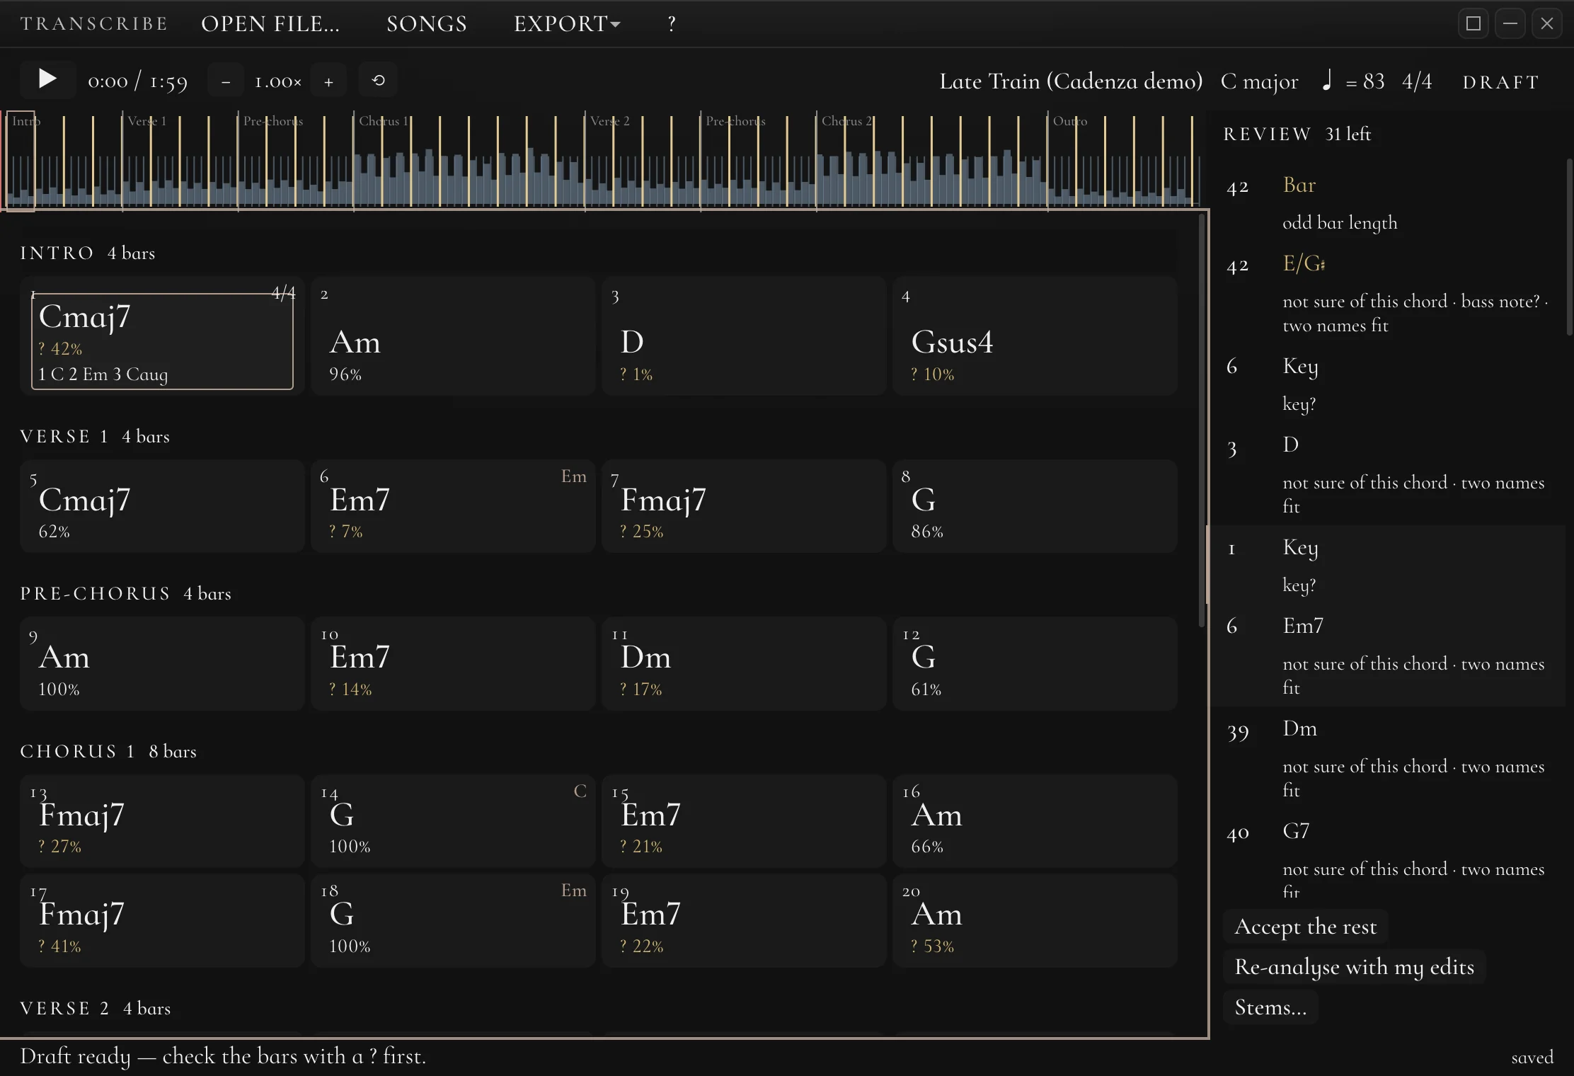1574x1076 pixels.
Task: Jump to Verse 2 marker on waveform
Action: point(609,121)
